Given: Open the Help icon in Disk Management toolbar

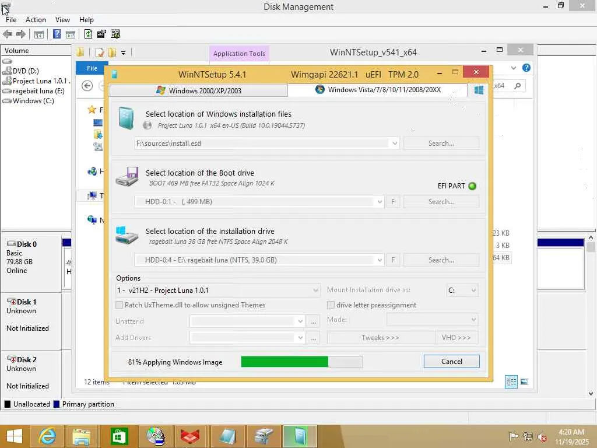Looking at the screenshot, I should tap(57, 34).
